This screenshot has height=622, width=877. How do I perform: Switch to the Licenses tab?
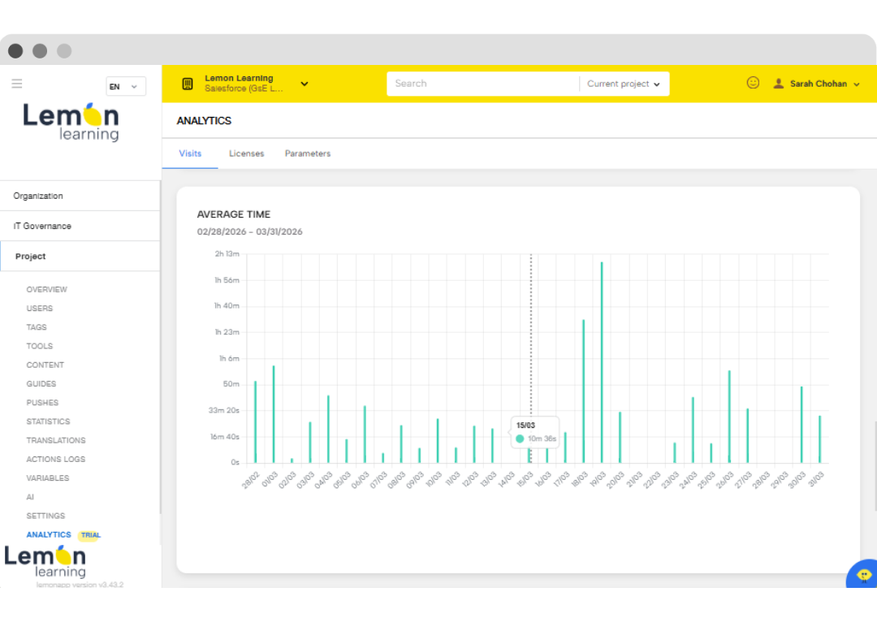[x=246, y=153]
